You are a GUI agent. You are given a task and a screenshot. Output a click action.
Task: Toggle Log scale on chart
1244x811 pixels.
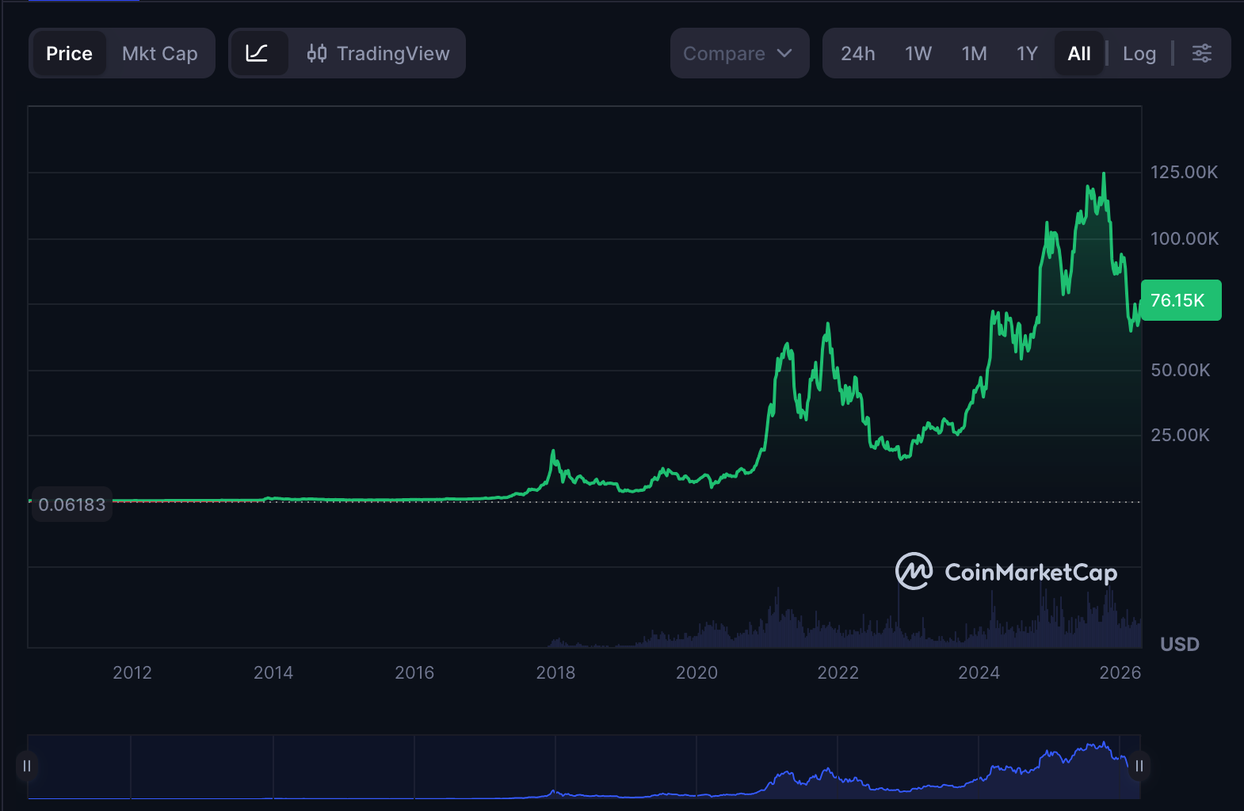1139,53
